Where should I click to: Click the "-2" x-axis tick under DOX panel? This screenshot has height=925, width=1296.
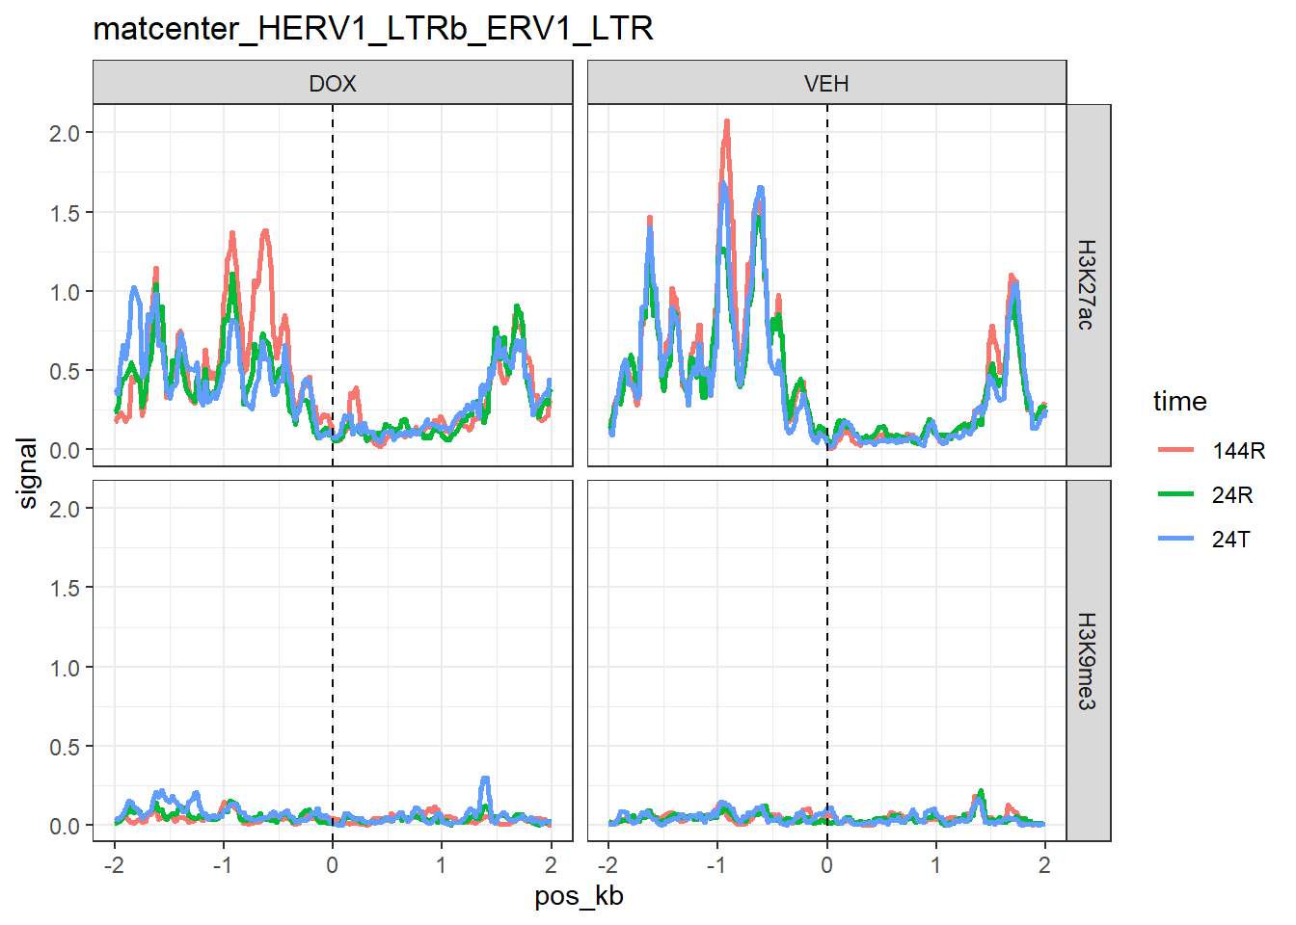pyautogui.click(x=114, y=865)
